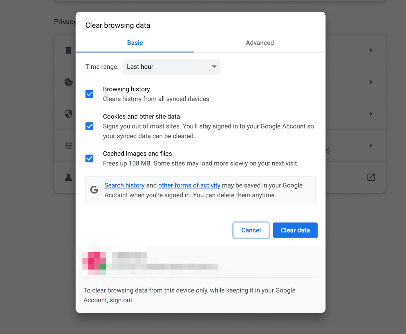
Task: Cancel the Clear browsing data dialog
Action: 251,230
